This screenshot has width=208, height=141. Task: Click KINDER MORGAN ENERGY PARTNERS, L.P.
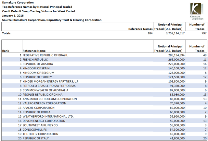[x=51, y=81]
